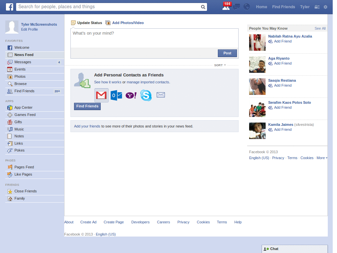Add Serafim Kaos Polos Solo as friend
The width and height of the screenshot is (337, 253).
280,108
